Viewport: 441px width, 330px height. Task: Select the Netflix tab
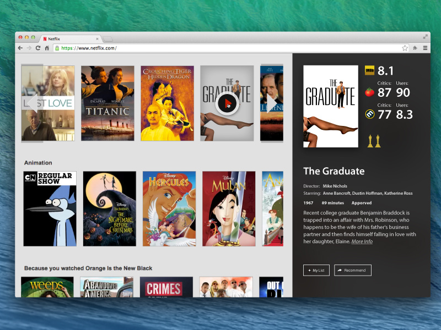click(71, 38)
